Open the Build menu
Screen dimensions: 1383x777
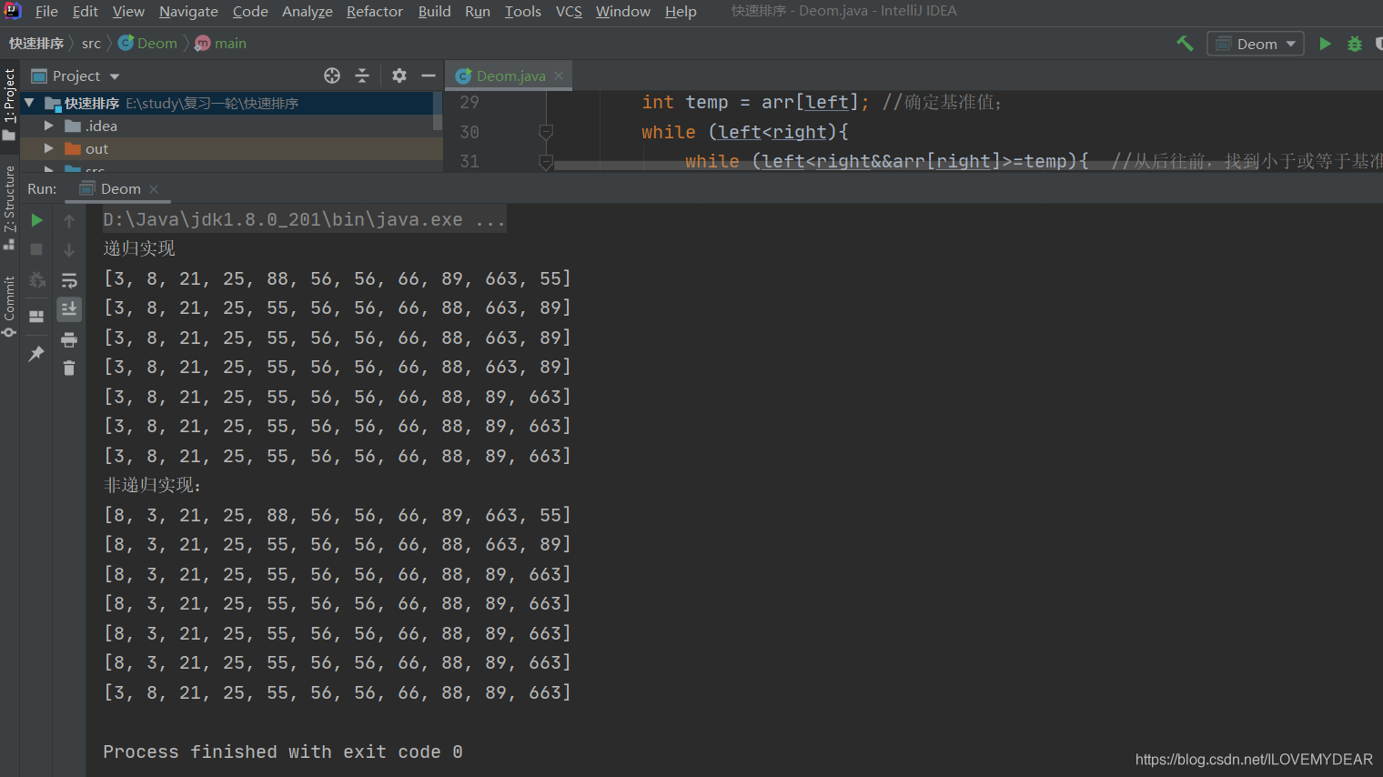435,11
